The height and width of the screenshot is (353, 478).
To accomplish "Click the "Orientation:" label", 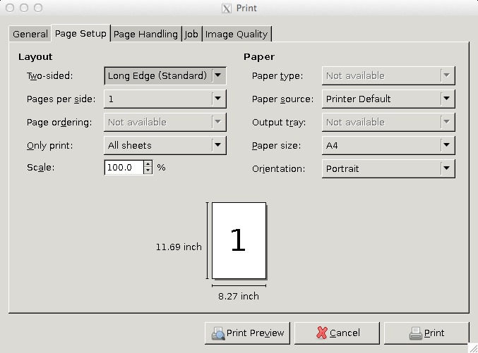I will [279, 169].
